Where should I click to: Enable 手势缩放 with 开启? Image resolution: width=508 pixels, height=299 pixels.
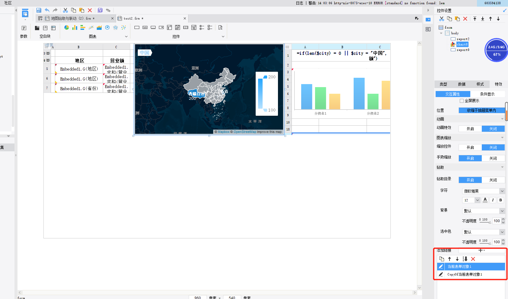(x=470, y=158)
